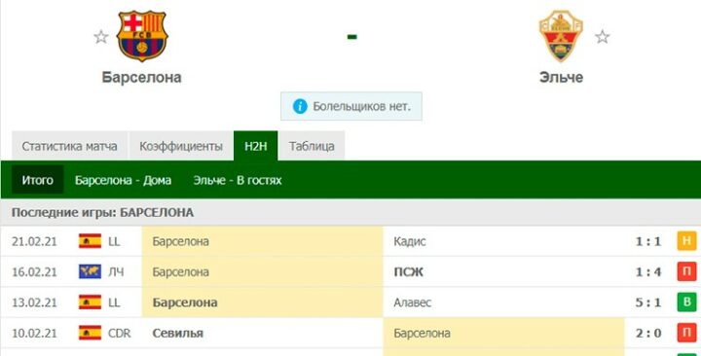Click the 1 : 4 score
The image size is (701, 356).
(x=648, y=271)
